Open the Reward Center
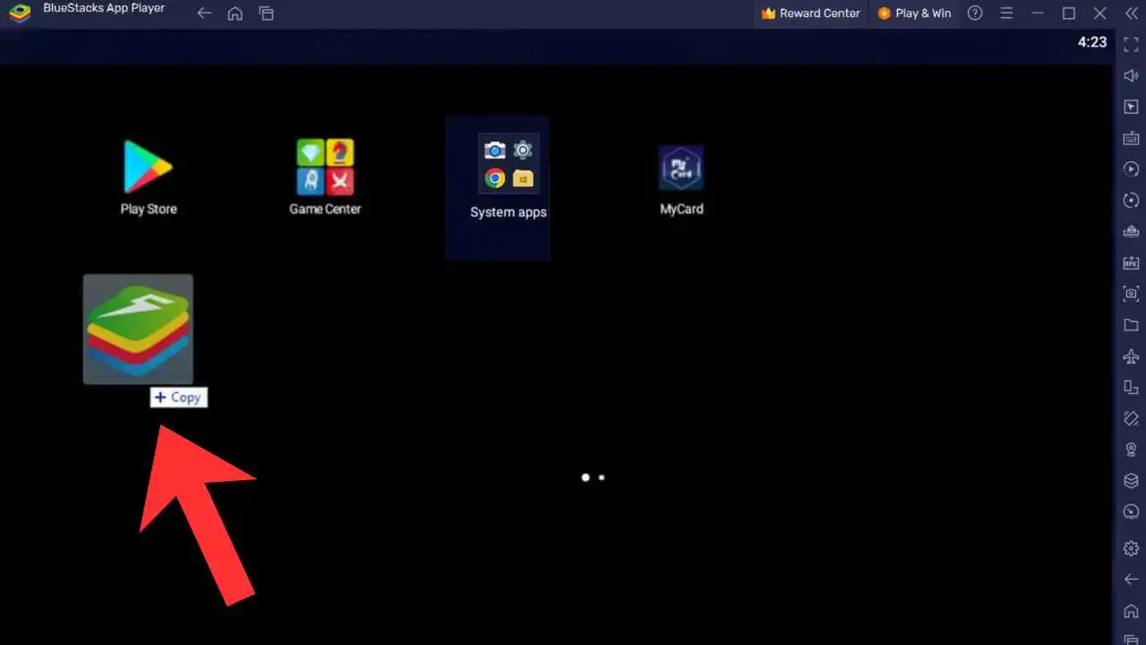 coord(810,13)
